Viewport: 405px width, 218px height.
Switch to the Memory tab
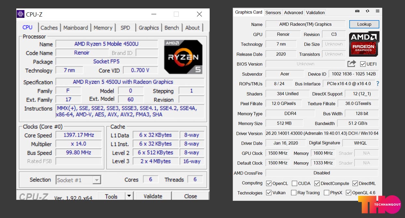tap(103, 28)
